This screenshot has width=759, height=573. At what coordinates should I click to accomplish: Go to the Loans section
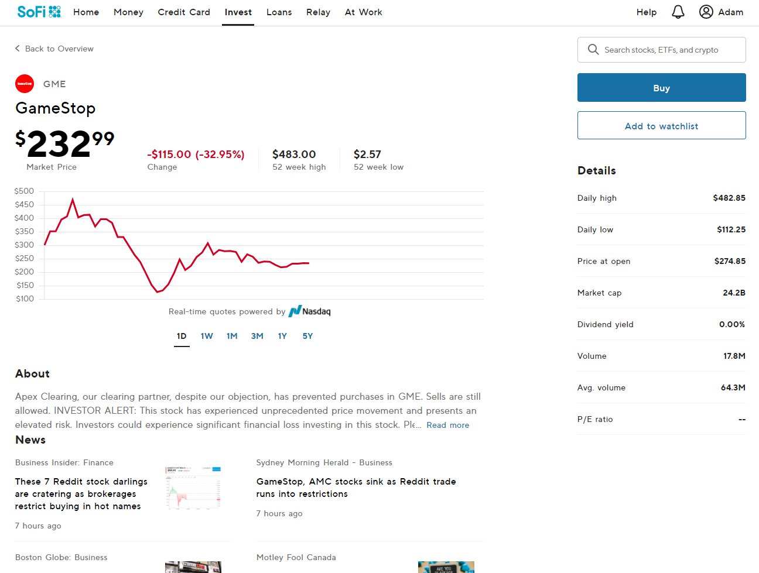(x=279, y=12)
